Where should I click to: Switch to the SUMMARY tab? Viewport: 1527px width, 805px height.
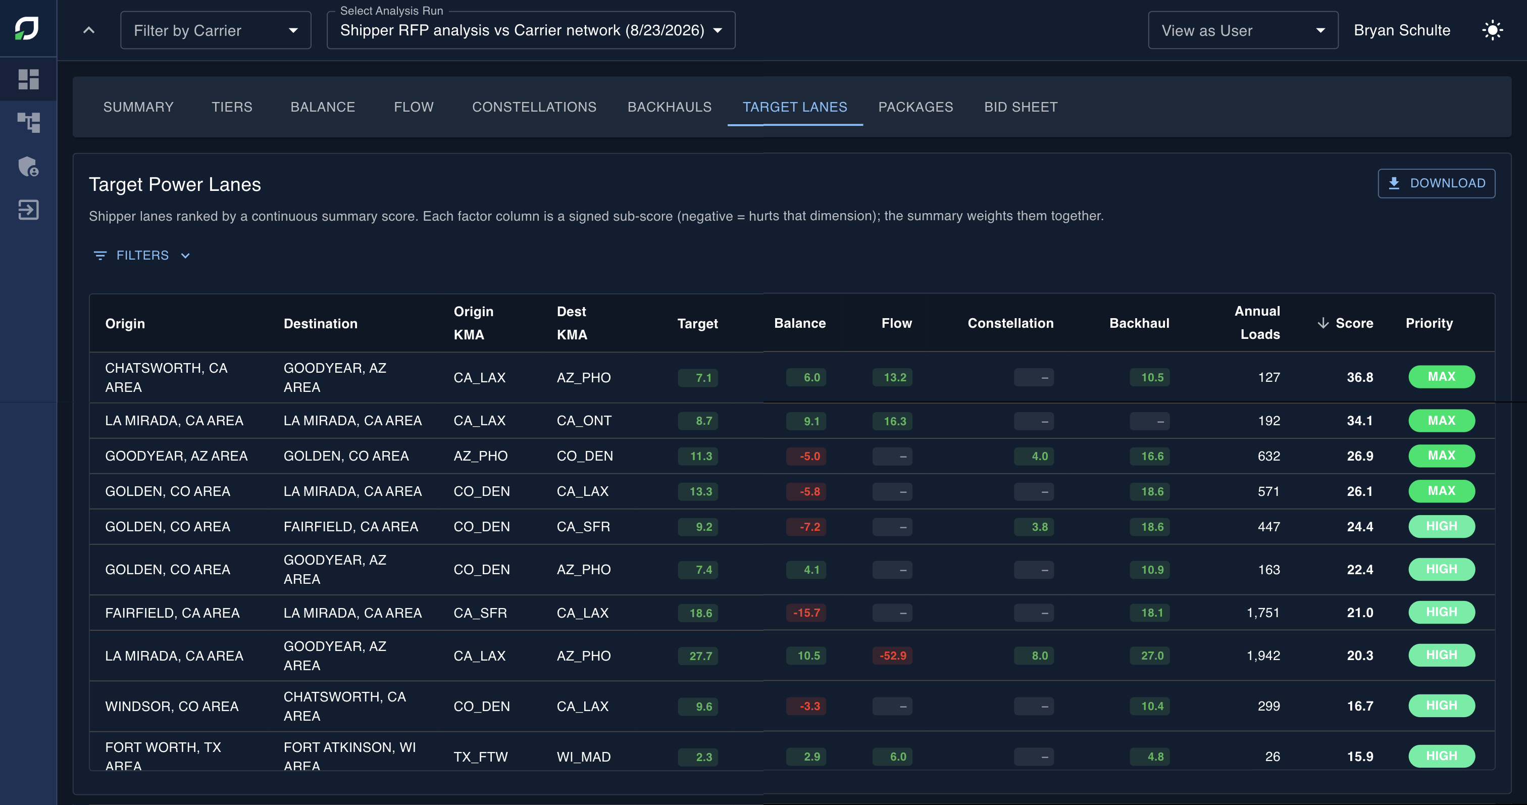[139, 107]
